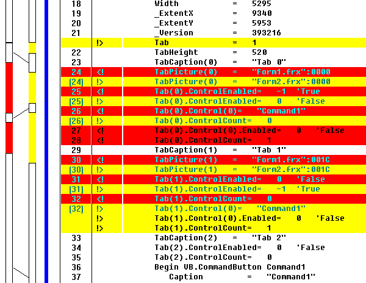Click the long yellow segment in right overview bar
This screenshot has width=366, height=283.
tap(32, 138)
